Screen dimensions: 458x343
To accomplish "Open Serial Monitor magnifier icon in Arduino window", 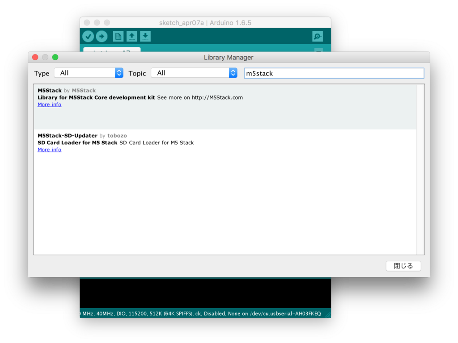I will tap(318, 37).
